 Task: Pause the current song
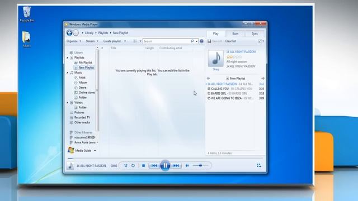165,165
